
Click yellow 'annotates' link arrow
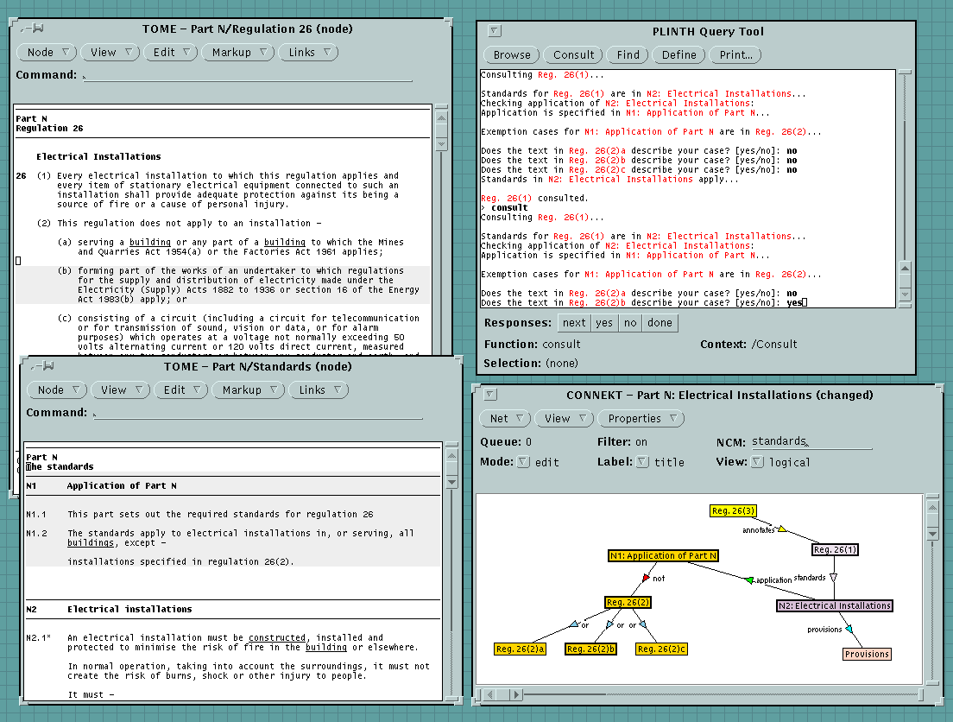pyautogui.click(x=782, y=529)
